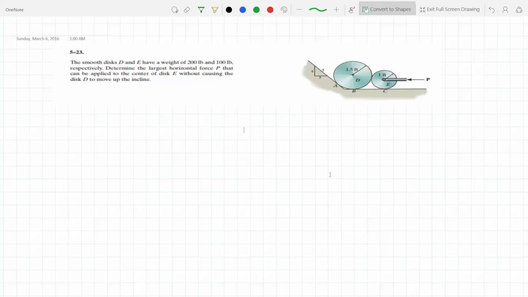The image size is (528, 297).
Task: Decrease pen thickness with minus
Action: click(x=299, y=9)
